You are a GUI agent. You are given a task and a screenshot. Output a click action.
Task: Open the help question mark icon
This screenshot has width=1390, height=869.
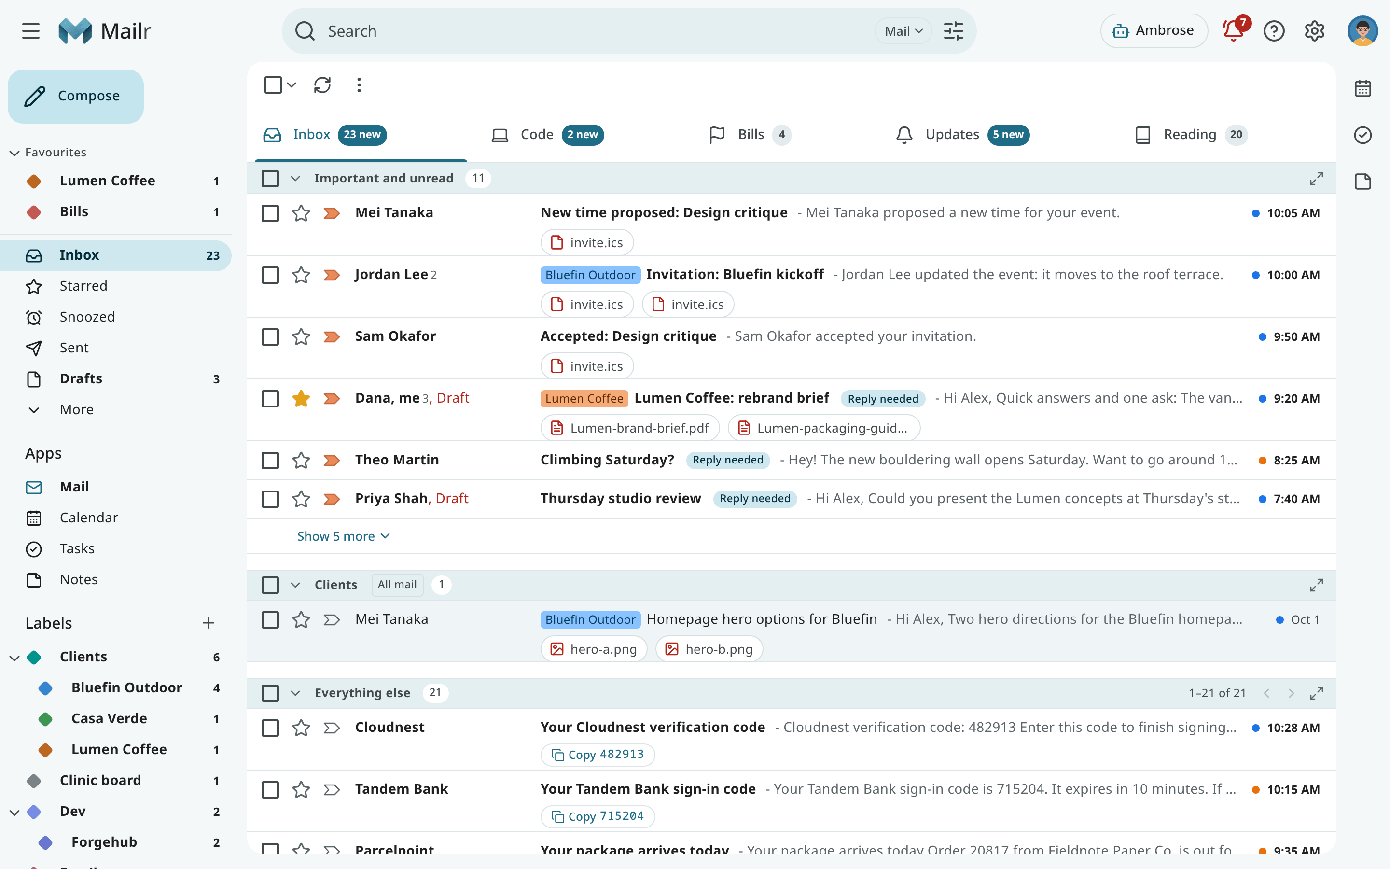[x=1274, y=31]
